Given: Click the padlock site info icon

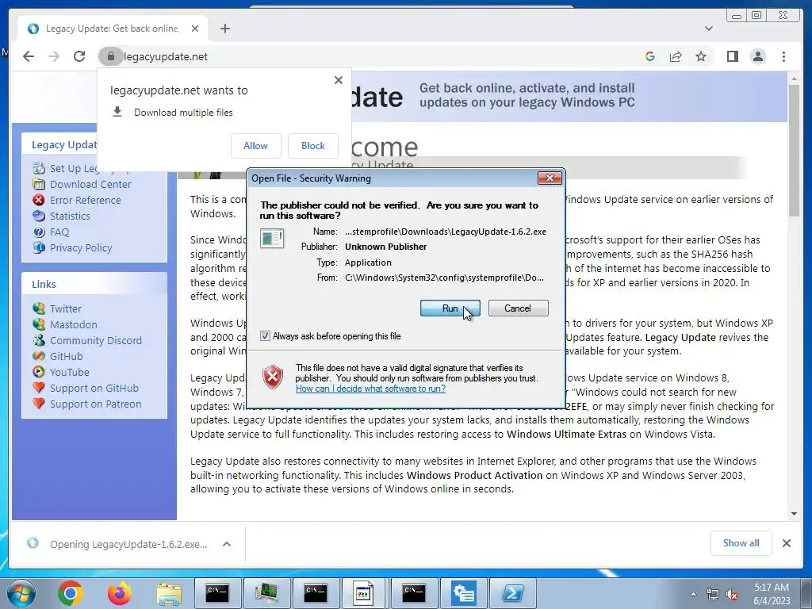Looking at the screenshot, I should 110,56.
